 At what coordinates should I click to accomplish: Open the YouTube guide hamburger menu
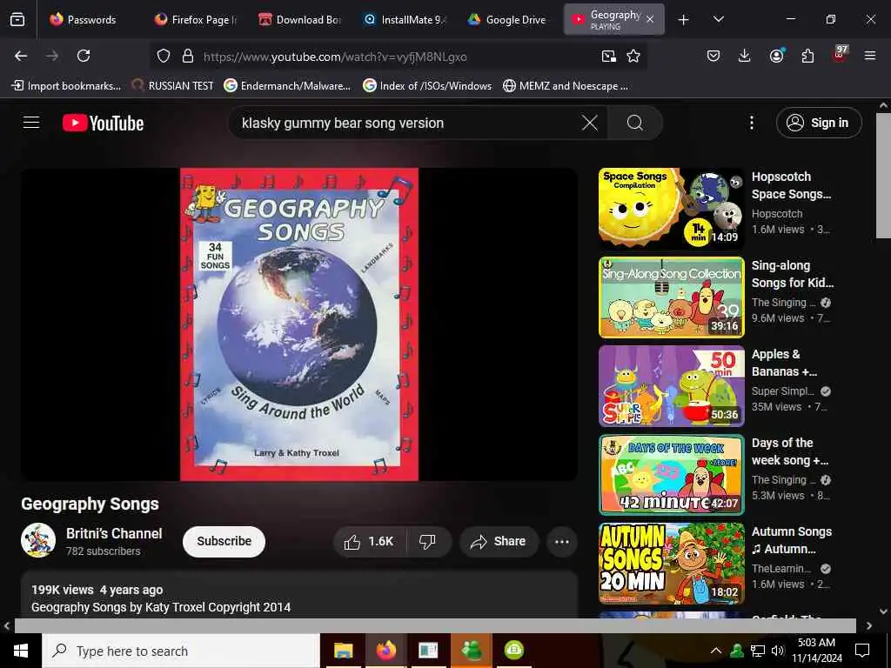[31, 122]
